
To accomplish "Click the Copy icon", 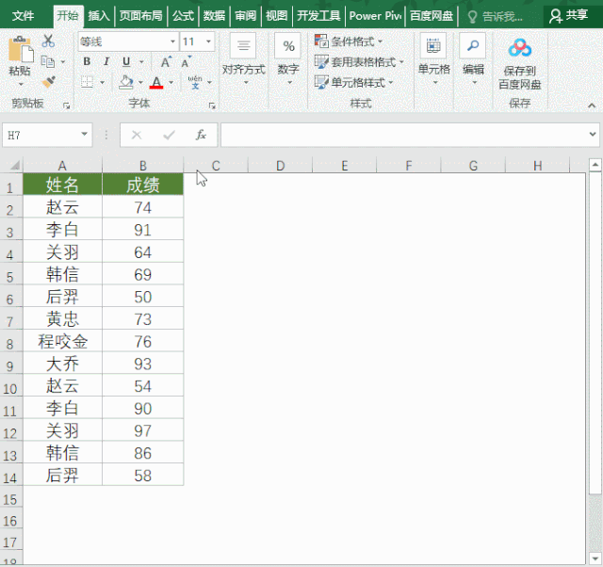I will (48, 61).
